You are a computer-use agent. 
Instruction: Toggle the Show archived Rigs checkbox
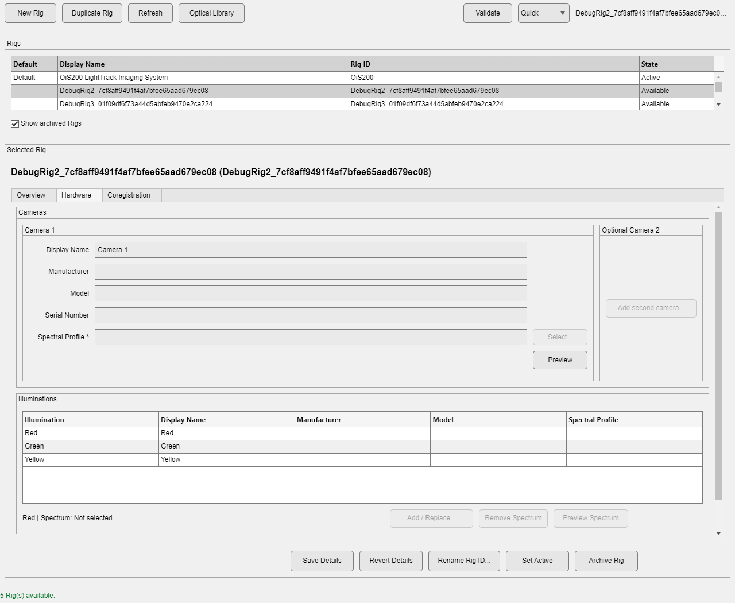pos(15,123)
